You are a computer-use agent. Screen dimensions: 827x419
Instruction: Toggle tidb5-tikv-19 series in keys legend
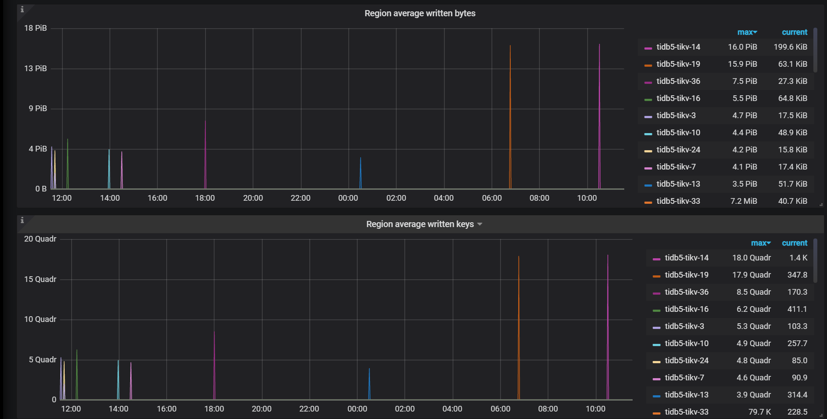pyautogui.click(x=687, y=275)
